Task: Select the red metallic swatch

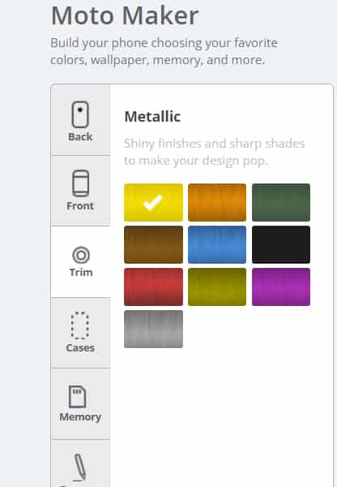Action: [153, 287]
